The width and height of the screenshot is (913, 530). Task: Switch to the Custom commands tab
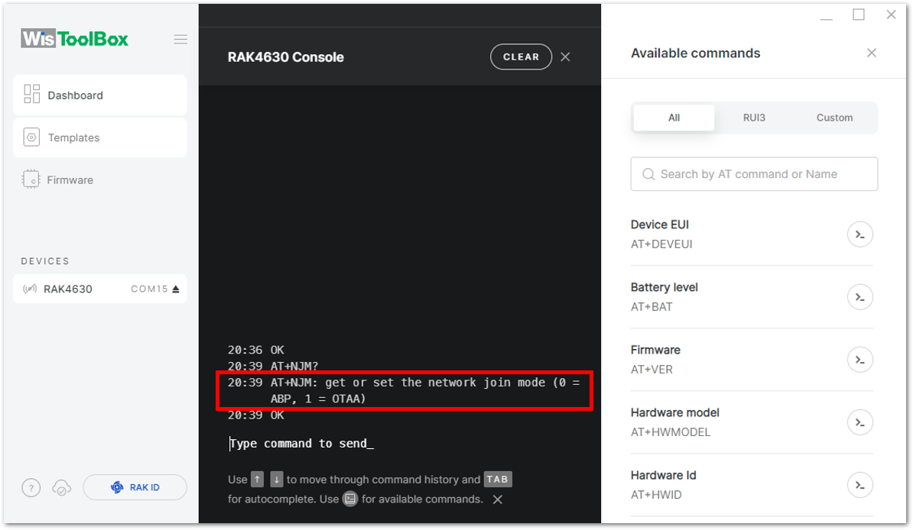click(x=834, y=118)
